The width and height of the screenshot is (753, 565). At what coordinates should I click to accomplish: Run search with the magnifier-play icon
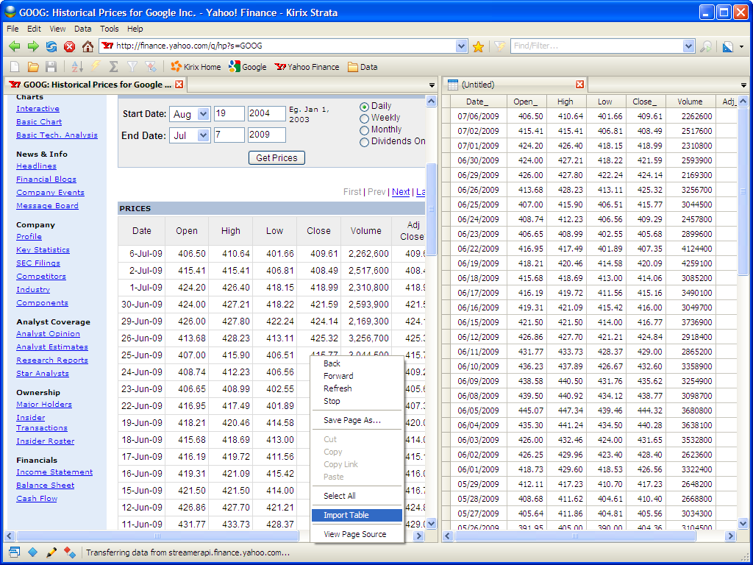click(706, 46)
